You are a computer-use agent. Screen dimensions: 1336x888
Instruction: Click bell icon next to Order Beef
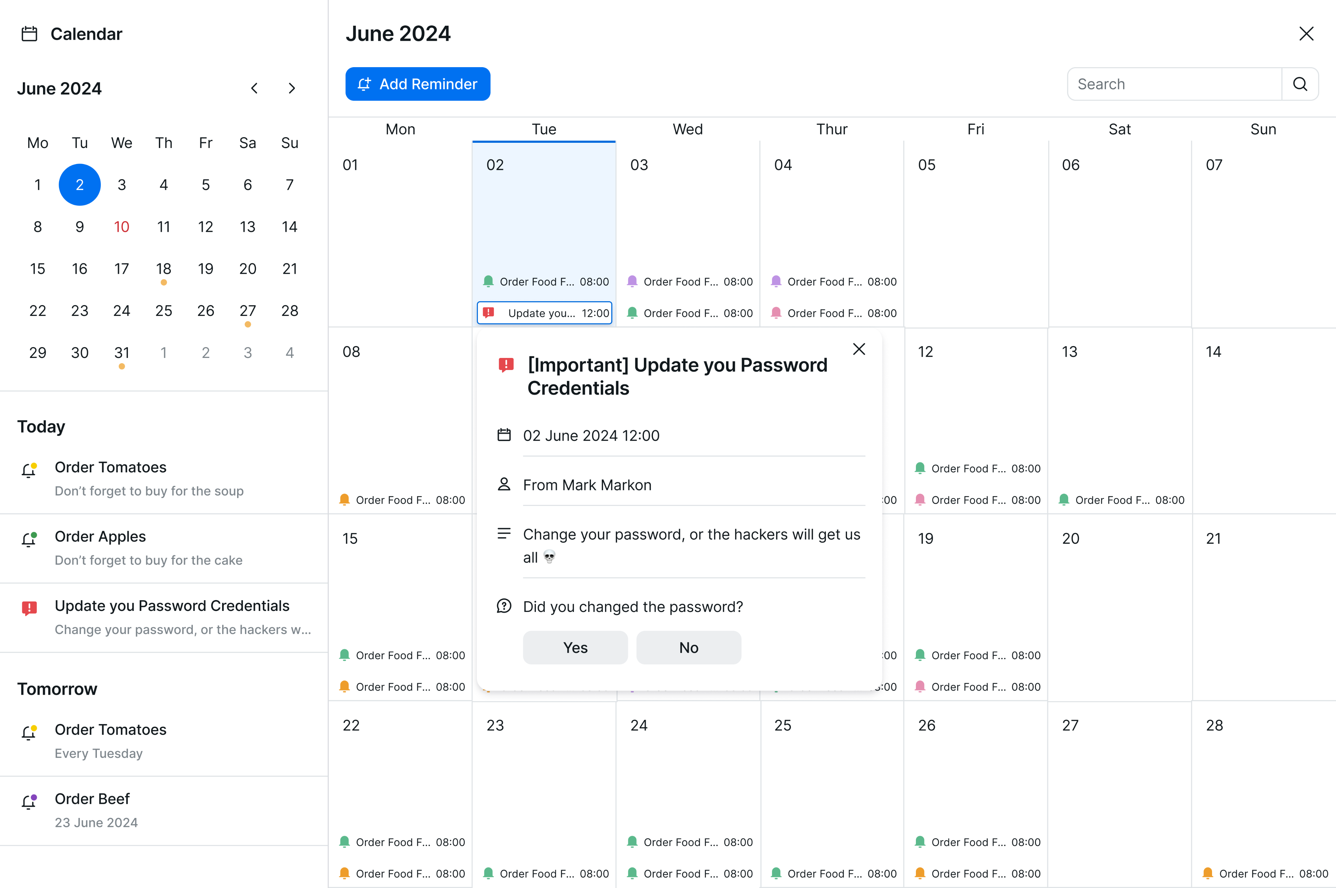tap(29, 801)
